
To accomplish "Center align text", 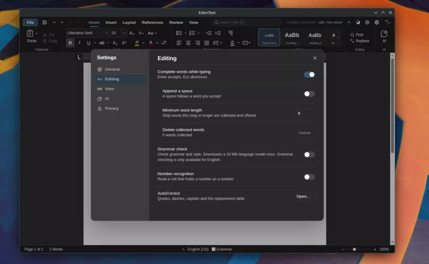I will click(188, 43).
